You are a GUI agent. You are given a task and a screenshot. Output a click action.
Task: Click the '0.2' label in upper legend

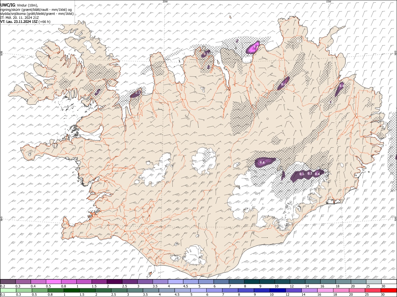tap(3, 286)
